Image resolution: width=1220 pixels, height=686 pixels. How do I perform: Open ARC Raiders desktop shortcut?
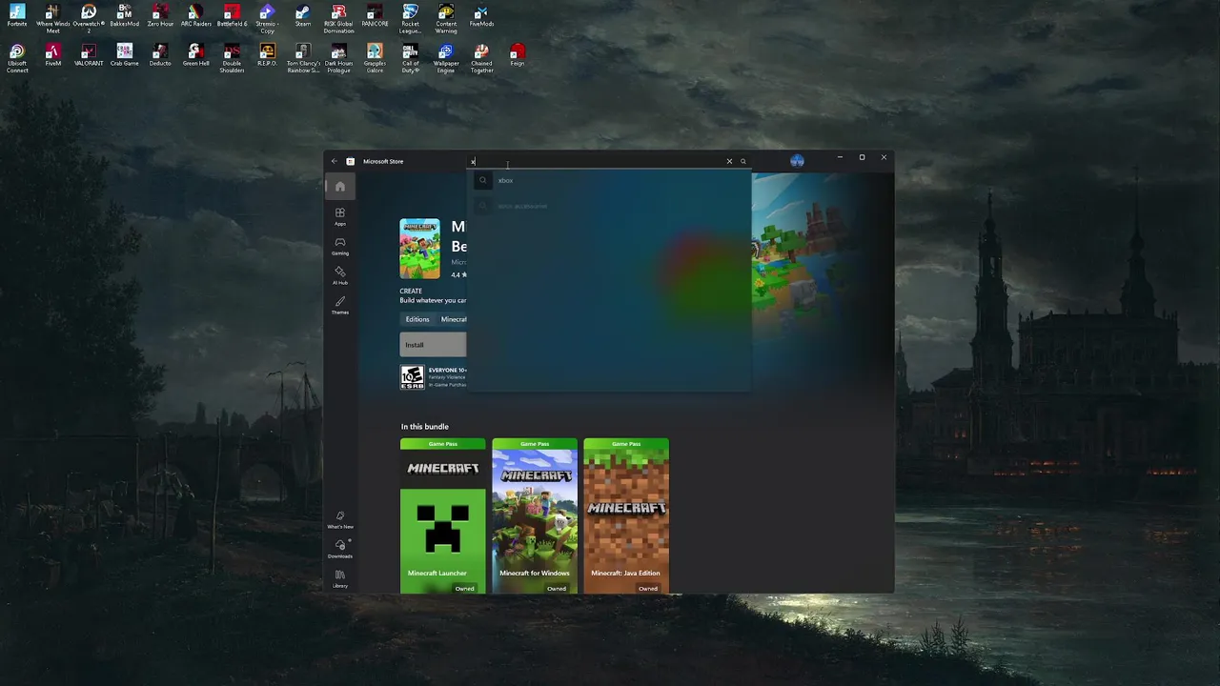tap(195, 16)
